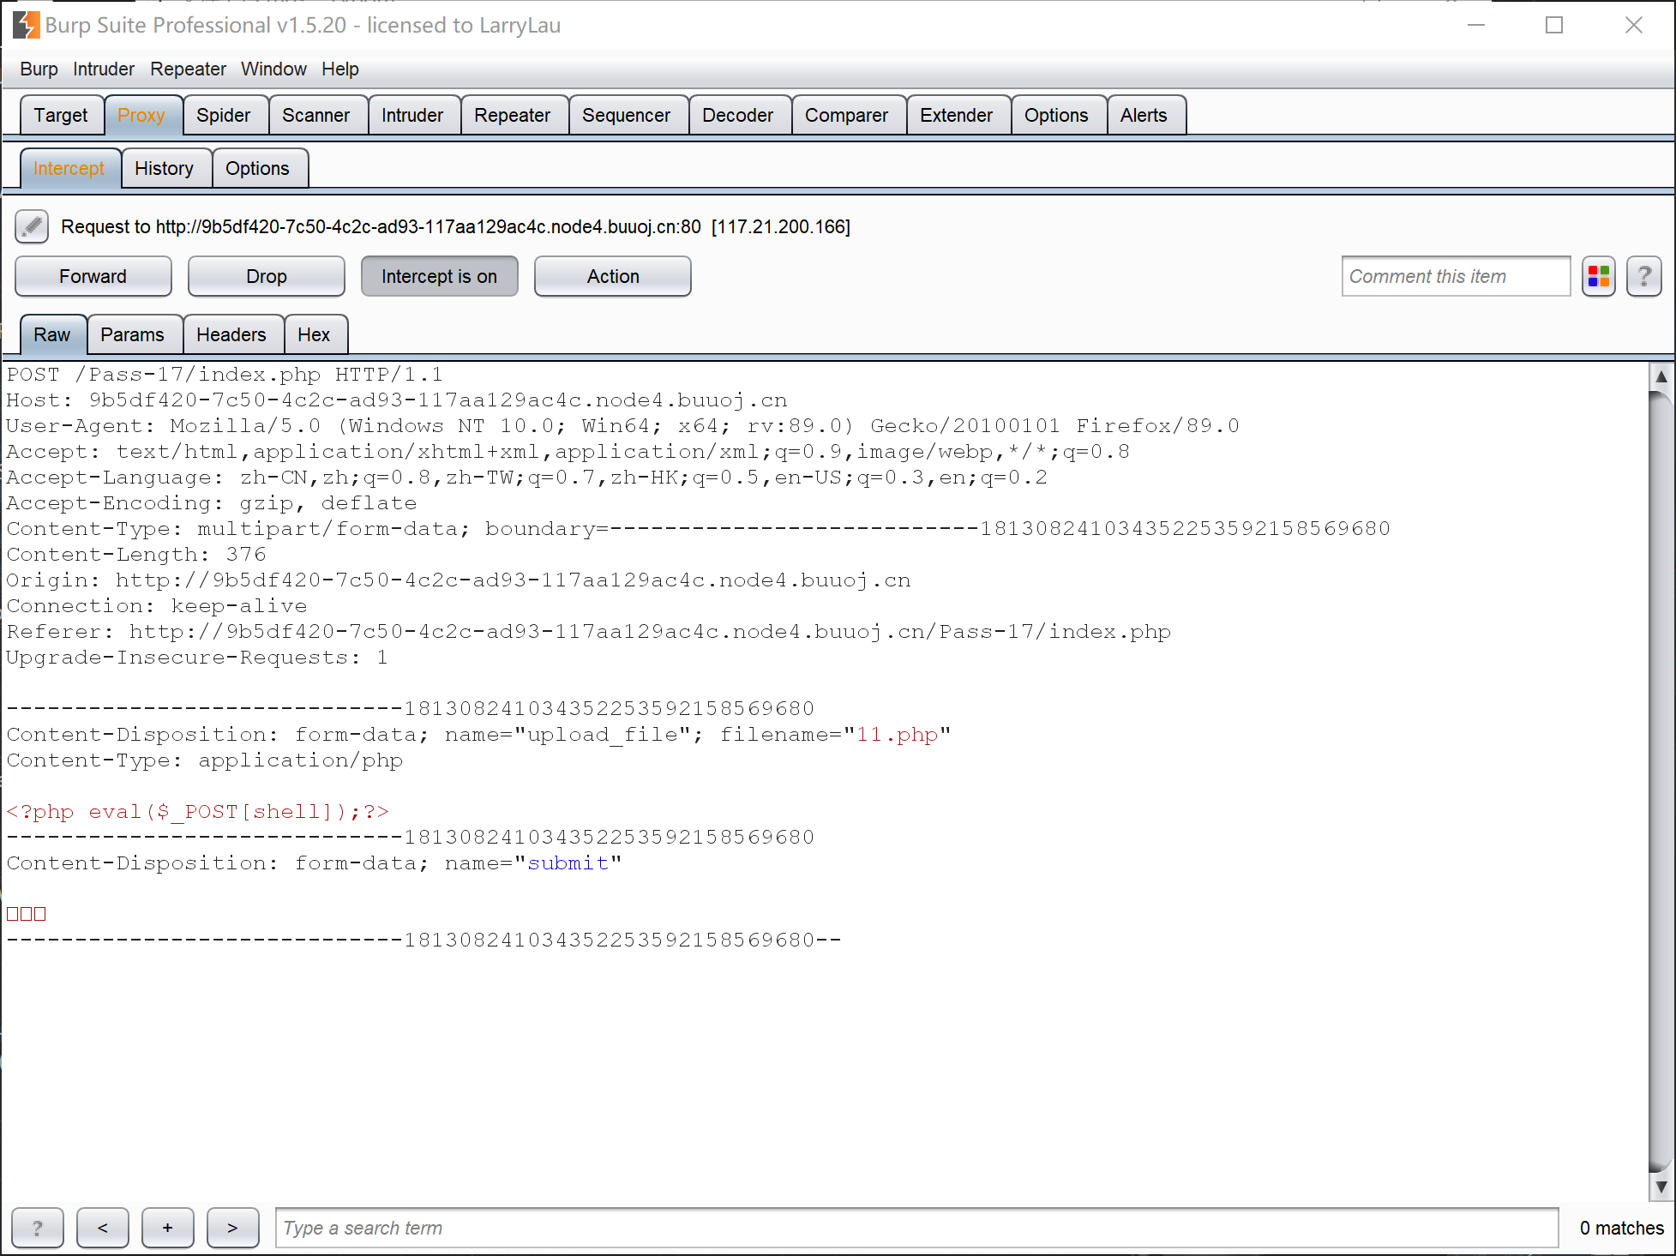Viewport: 1676px width, 1256px height.
Task: Click the Host header line
Action: [x=397, y=400]
